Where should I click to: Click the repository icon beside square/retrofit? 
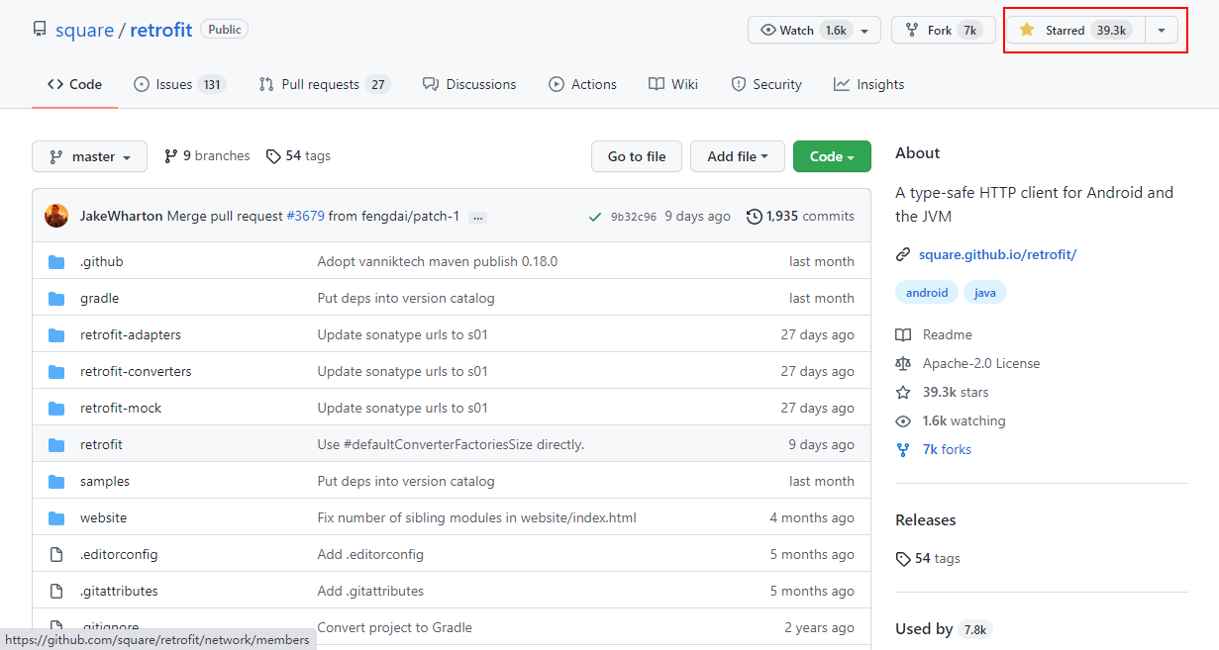[x=40, y=30]
